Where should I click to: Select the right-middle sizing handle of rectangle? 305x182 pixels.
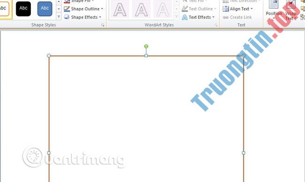pos(244,153)
